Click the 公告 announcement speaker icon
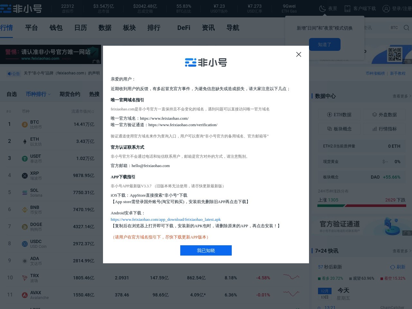The image size is (412, 309). coord(10,74)
